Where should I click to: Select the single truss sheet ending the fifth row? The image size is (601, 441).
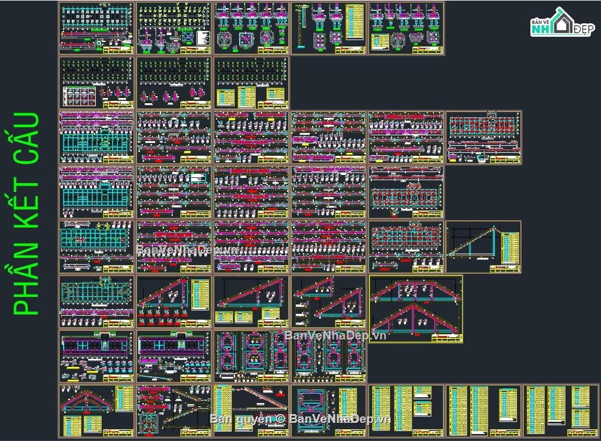coord(484,246)
